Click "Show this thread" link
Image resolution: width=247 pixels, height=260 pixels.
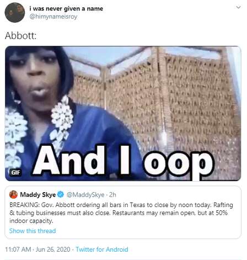(33, 231)
